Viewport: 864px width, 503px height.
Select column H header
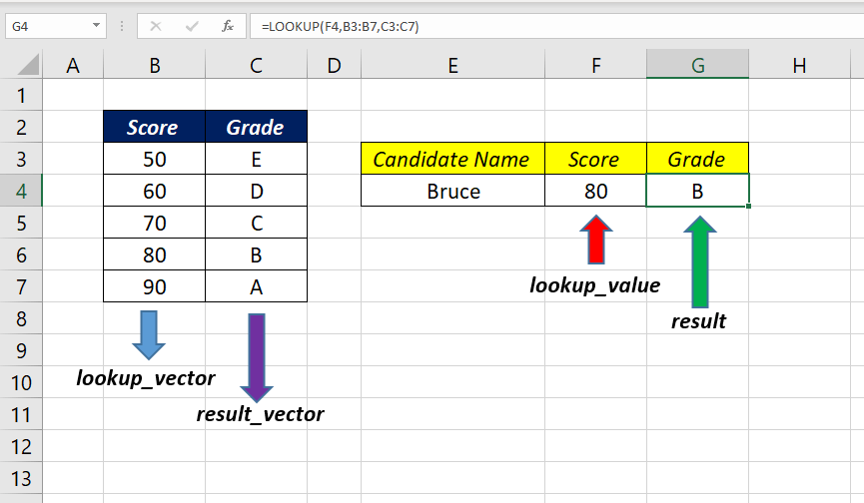[x=799, y=66]
